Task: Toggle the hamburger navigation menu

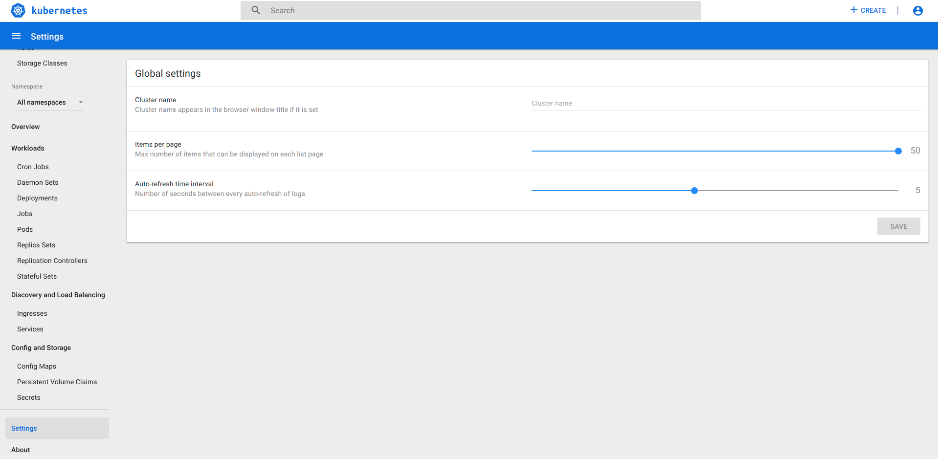Action: [x=16, y=36]
